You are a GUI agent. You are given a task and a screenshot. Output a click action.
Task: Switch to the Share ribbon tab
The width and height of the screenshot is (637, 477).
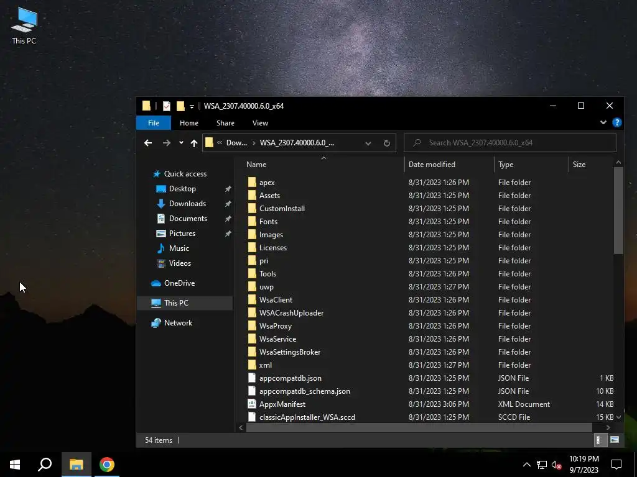pyautogui.click(x=225, y=123)
